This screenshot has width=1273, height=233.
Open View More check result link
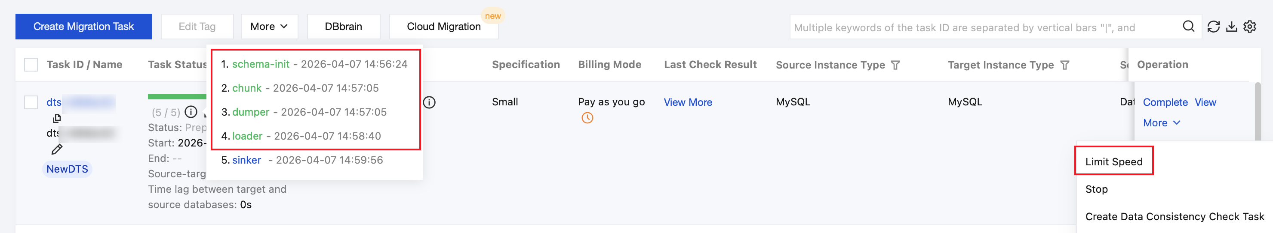(687, 102)
